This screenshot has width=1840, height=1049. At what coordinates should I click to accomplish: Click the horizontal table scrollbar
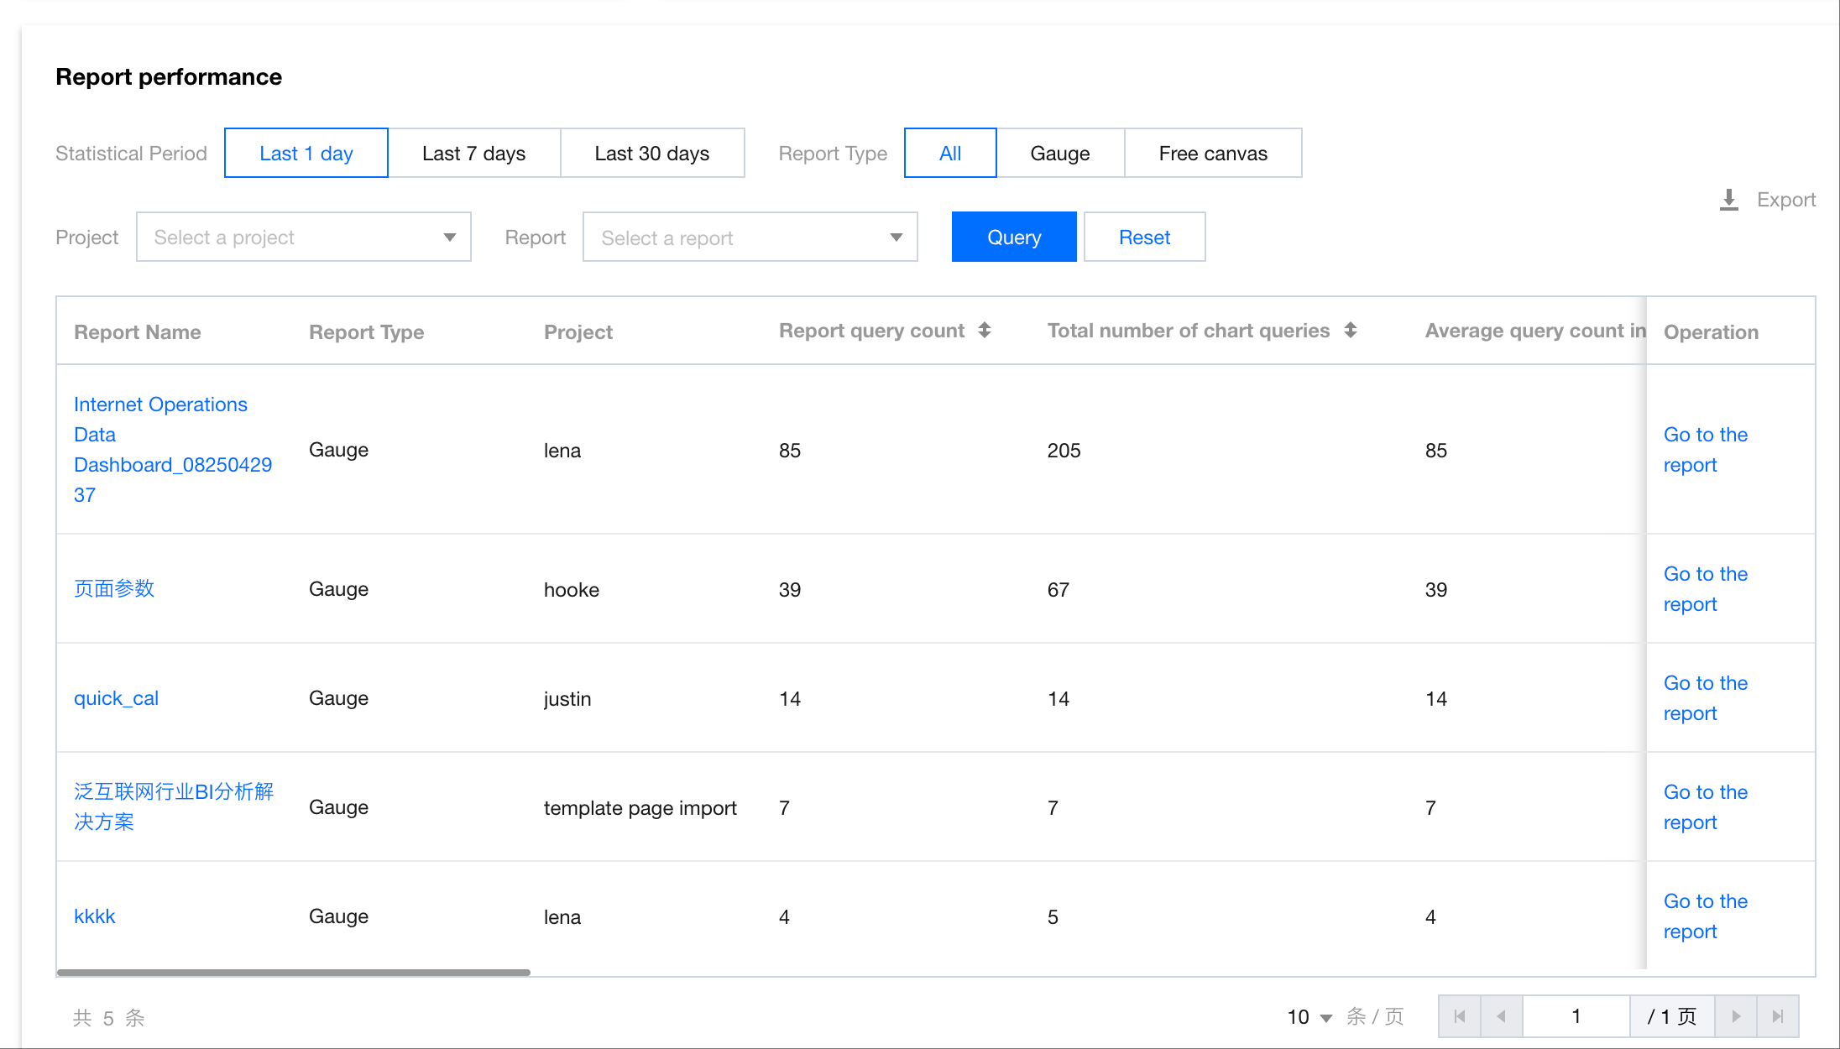pos(294,973)
